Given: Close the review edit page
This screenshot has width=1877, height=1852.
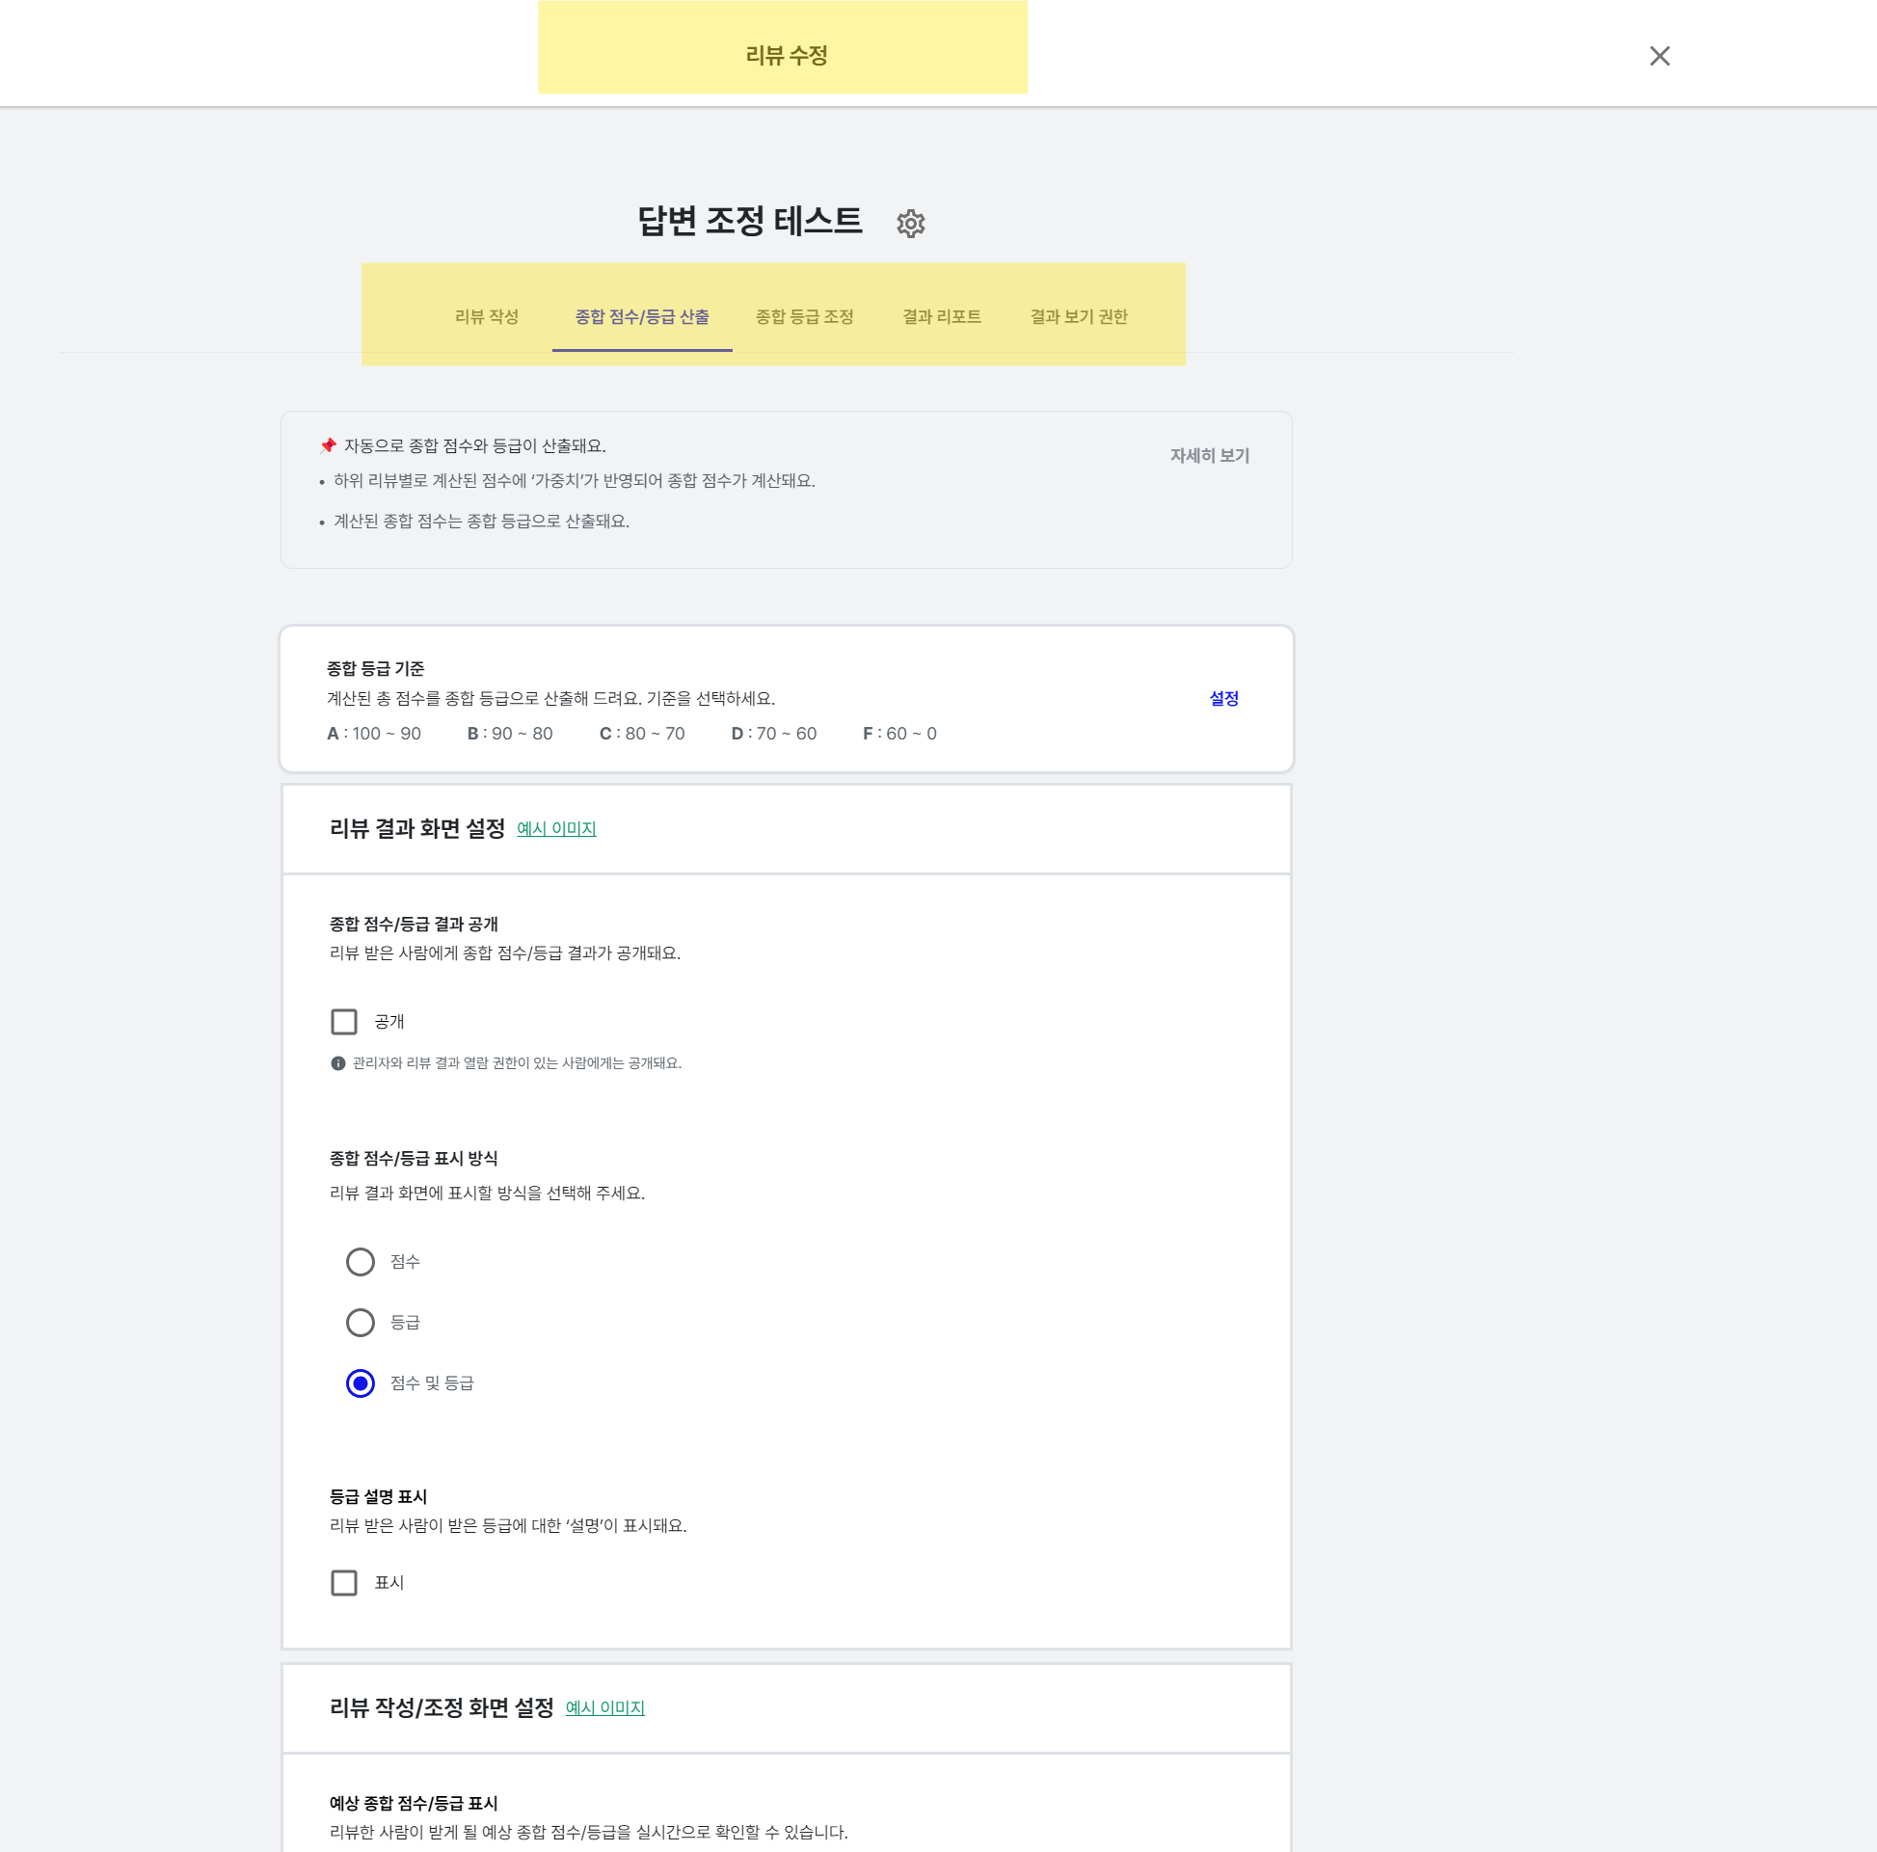Looking at the screenshot, I should click(x=1658, y=56).
